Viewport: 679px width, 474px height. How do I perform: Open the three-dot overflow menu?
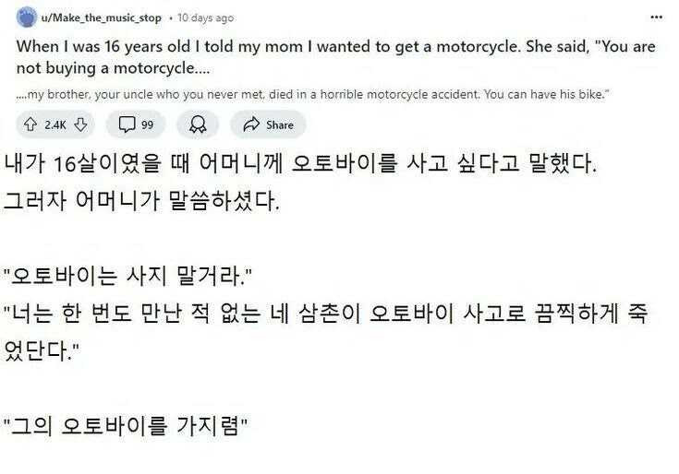tap(657, 18)
